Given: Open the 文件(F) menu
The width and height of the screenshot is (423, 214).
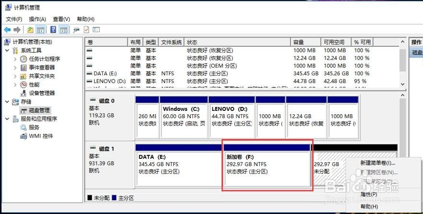Looking at the screenshot, I should 14,19.
